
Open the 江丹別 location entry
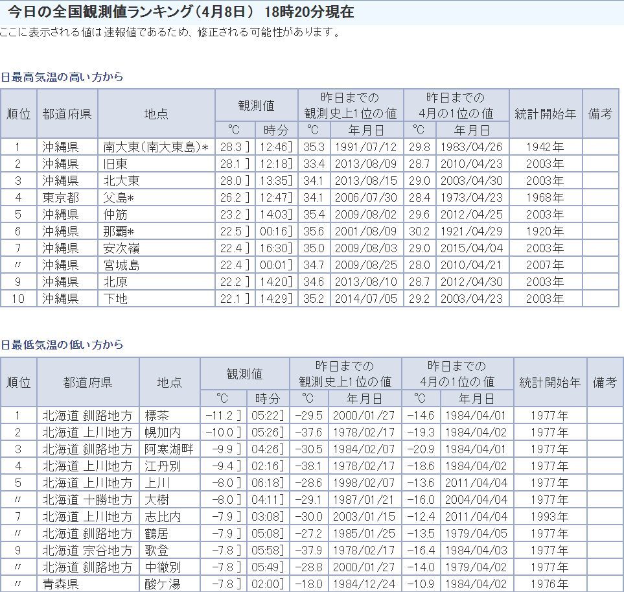(x=163, y=466)
